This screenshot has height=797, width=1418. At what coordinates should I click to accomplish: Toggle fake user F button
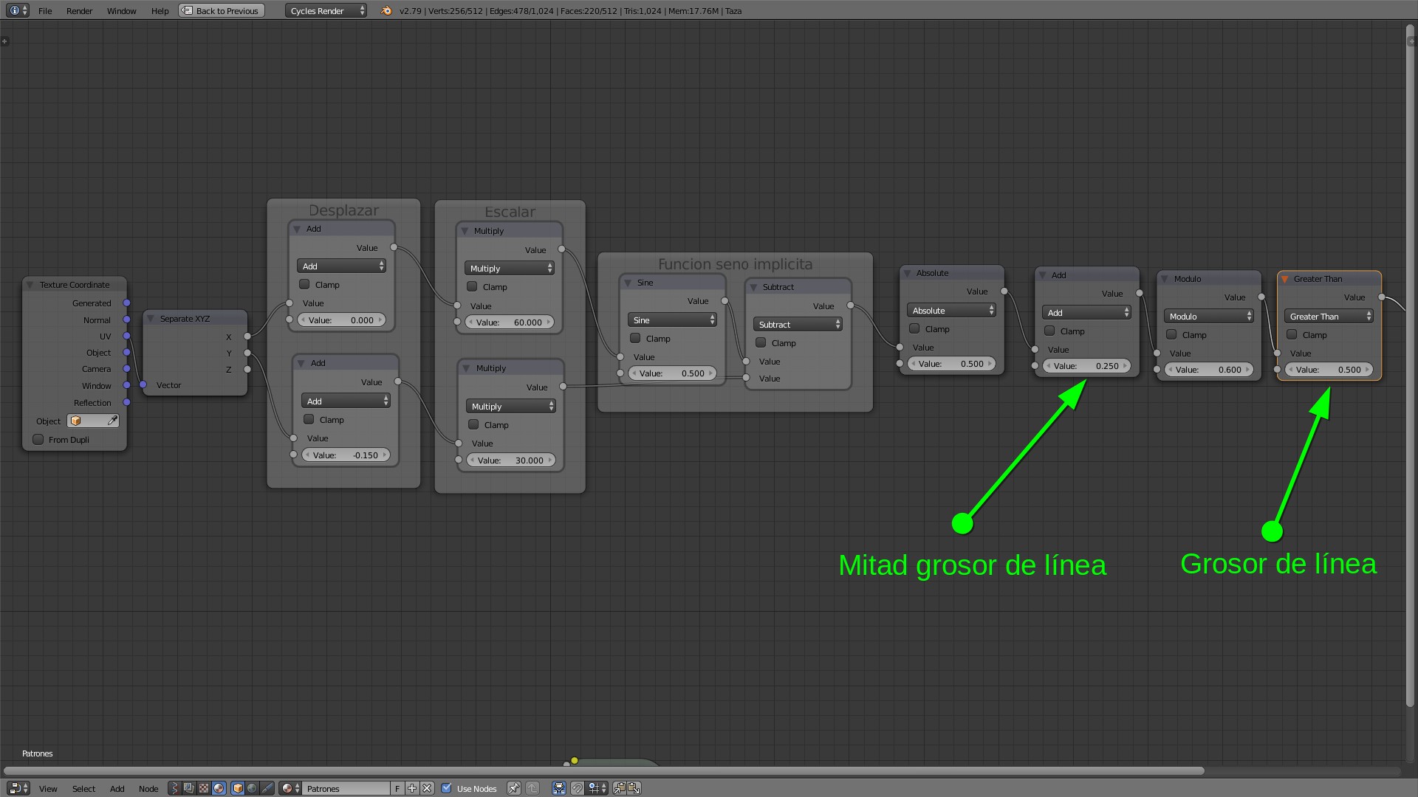[x=397, y=788]
